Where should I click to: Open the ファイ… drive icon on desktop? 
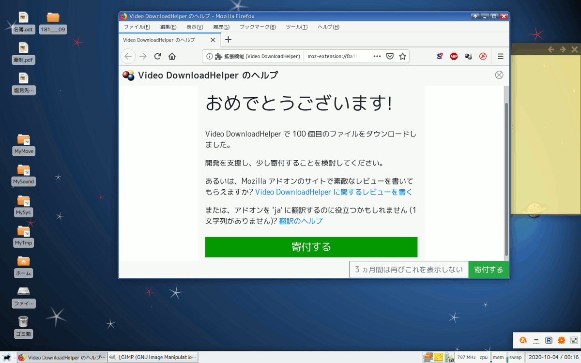pyautogui.click(x=24, y=297)
